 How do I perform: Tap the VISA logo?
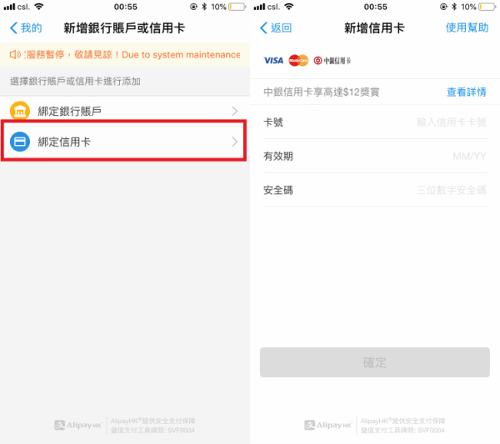[x=273, y=60]
